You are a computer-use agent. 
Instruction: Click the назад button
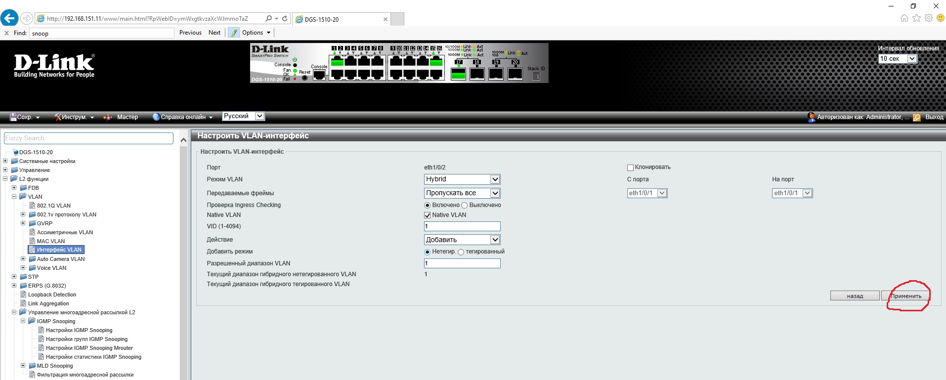point(855,296)
